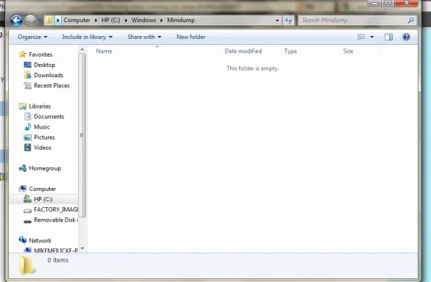
Task: Click navigation pane scrollbar up arrow
Action: [82, 49]
